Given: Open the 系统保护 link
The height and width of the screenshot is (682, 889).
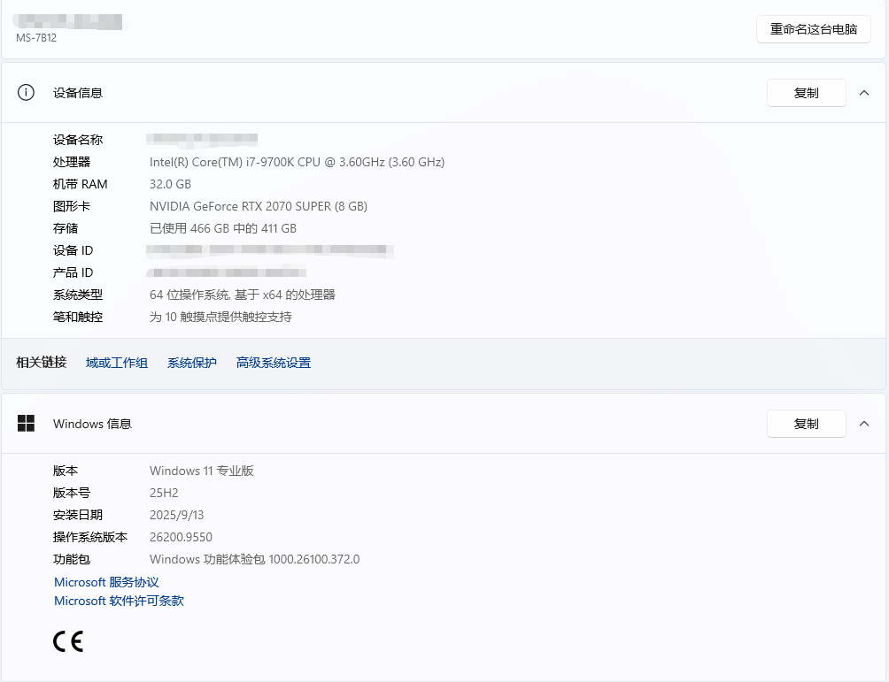Looking at the screenshot, I should click(x=191, y=363).
